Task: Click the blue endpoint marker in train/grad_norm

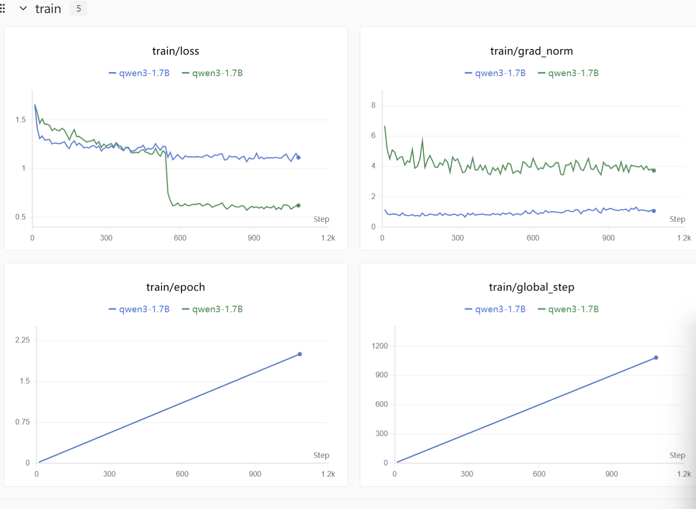Action: [x=654, y=211]
